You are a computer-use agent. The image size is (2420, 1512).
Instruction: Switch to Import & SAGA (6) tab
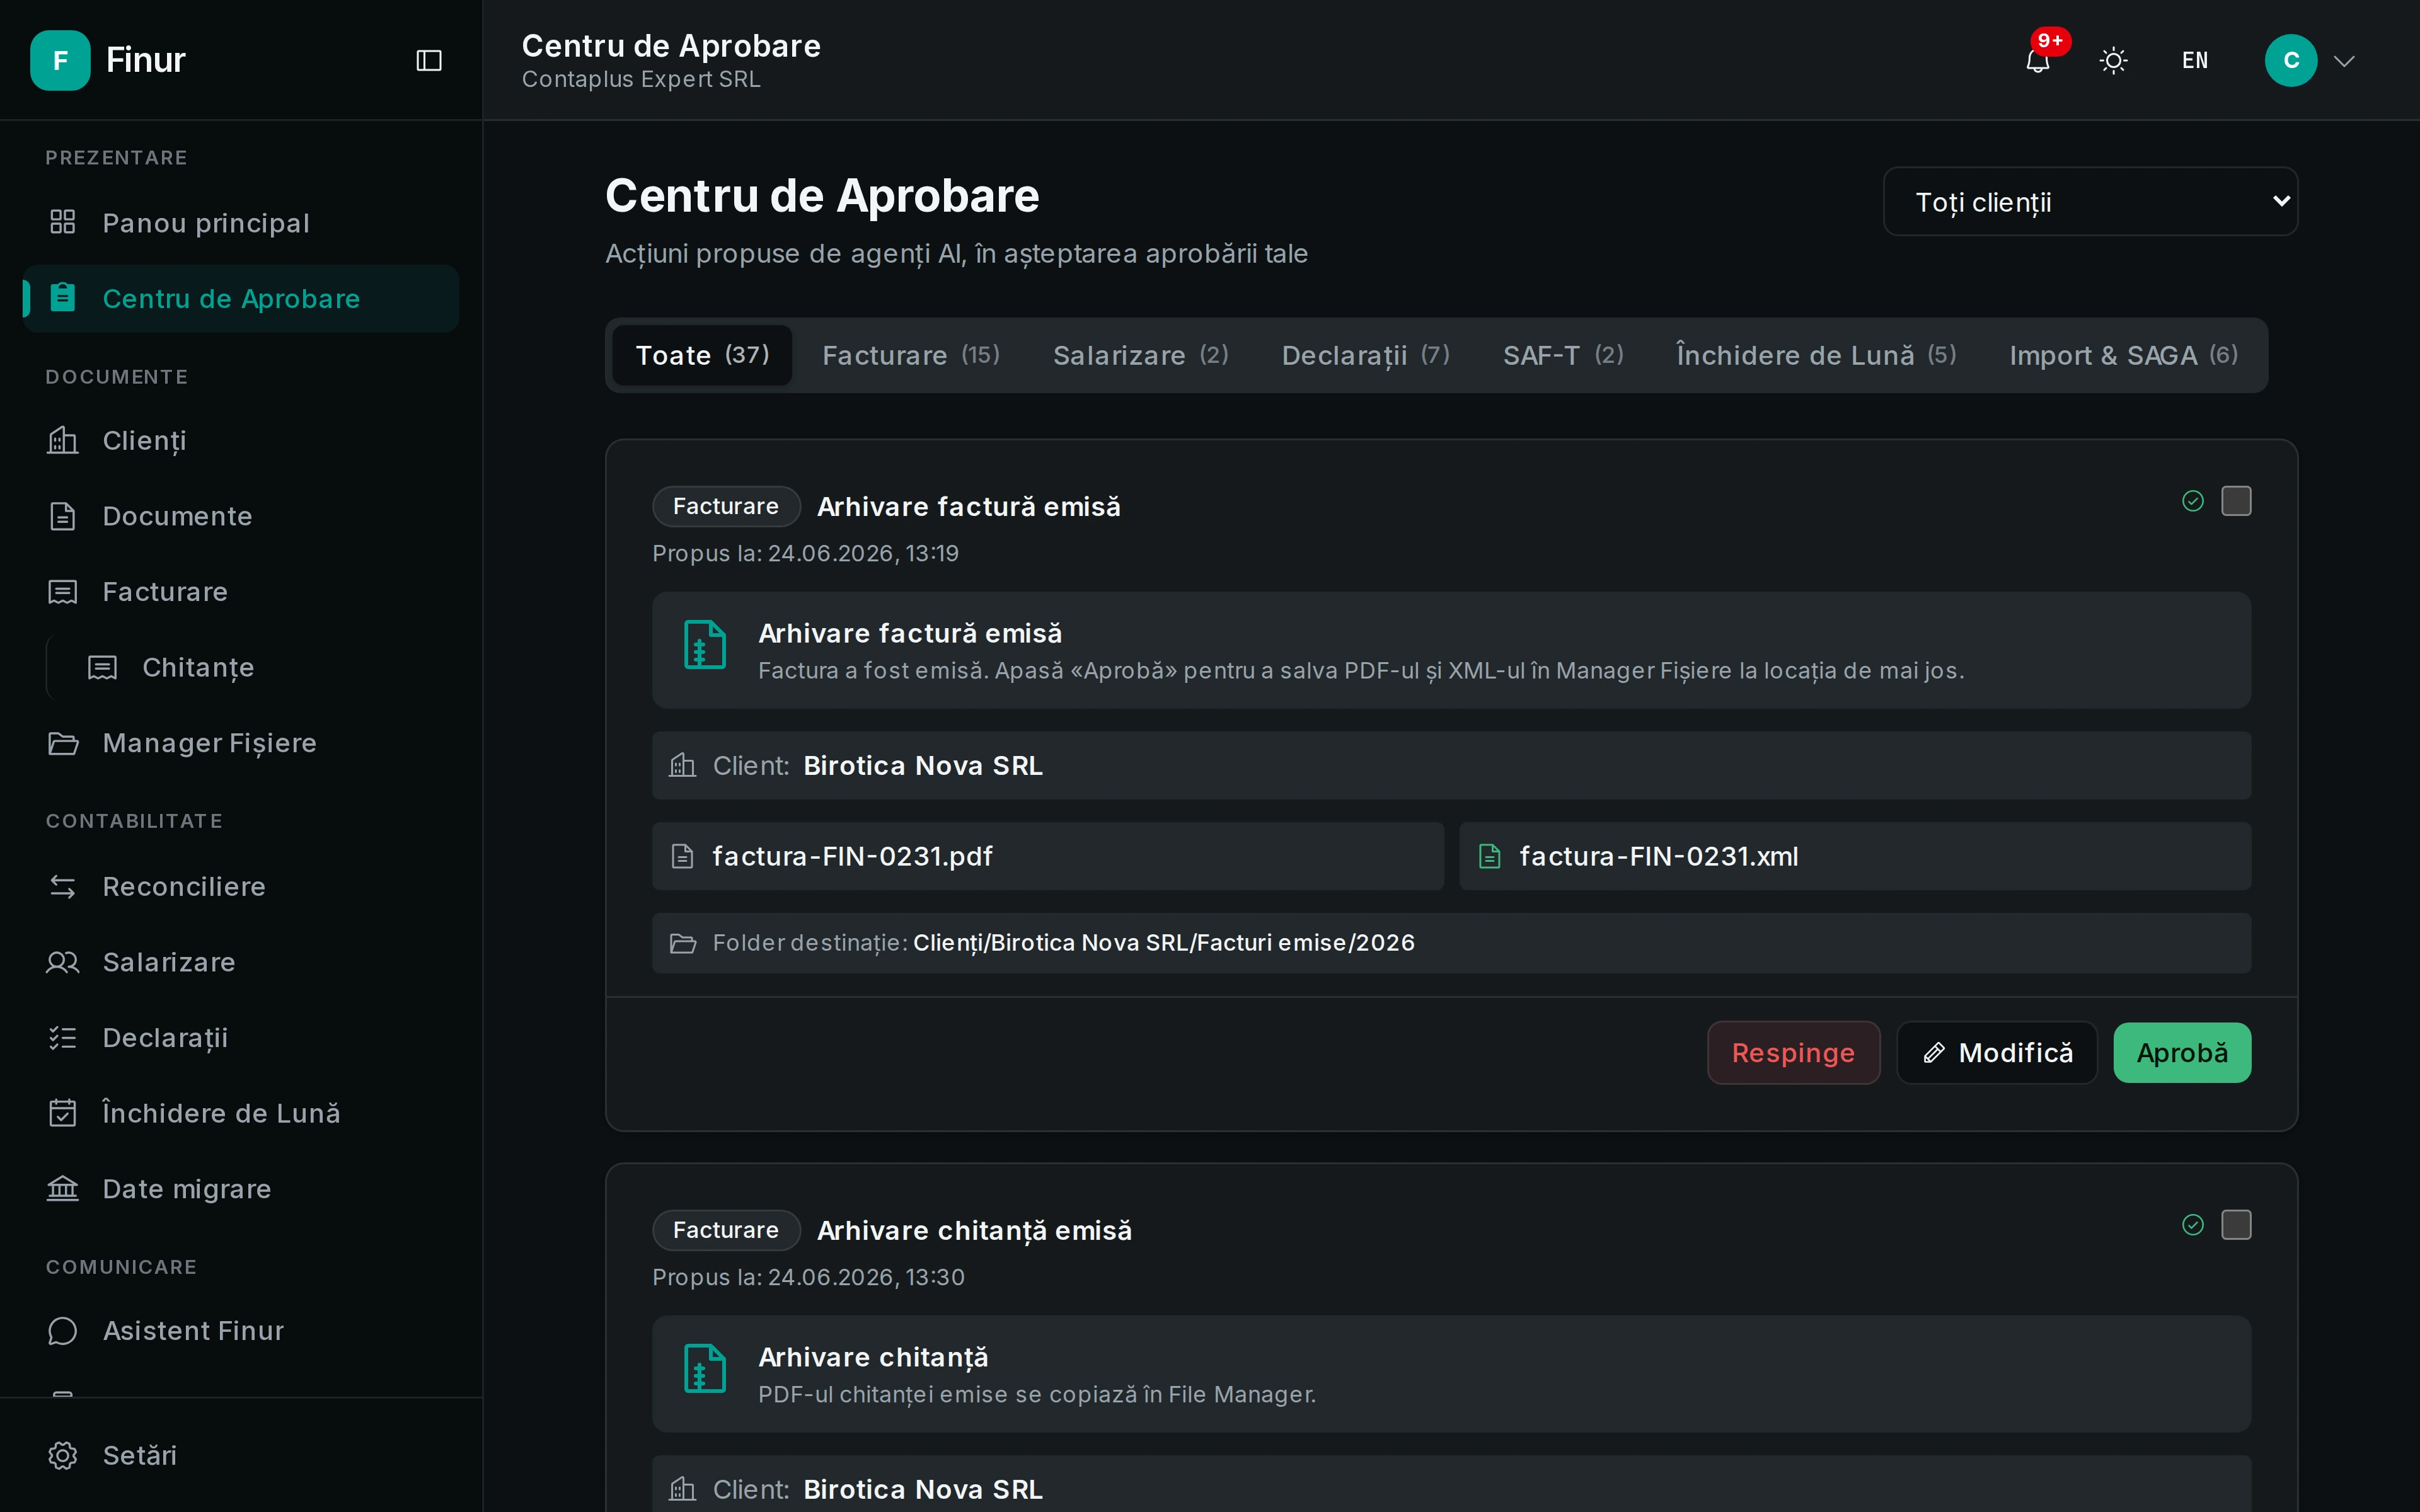pyautogui.click(x=2123, y=355)
